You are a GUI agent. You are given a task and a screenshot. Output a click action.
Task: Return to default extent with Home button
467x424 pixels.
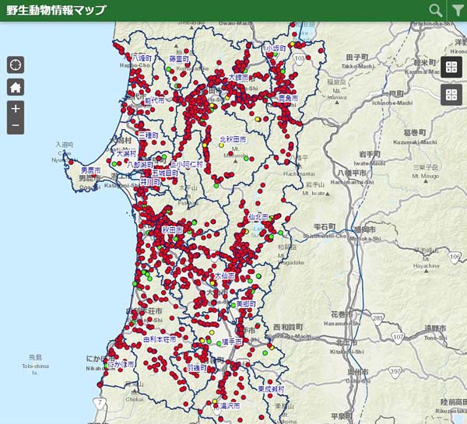[16, 87]
